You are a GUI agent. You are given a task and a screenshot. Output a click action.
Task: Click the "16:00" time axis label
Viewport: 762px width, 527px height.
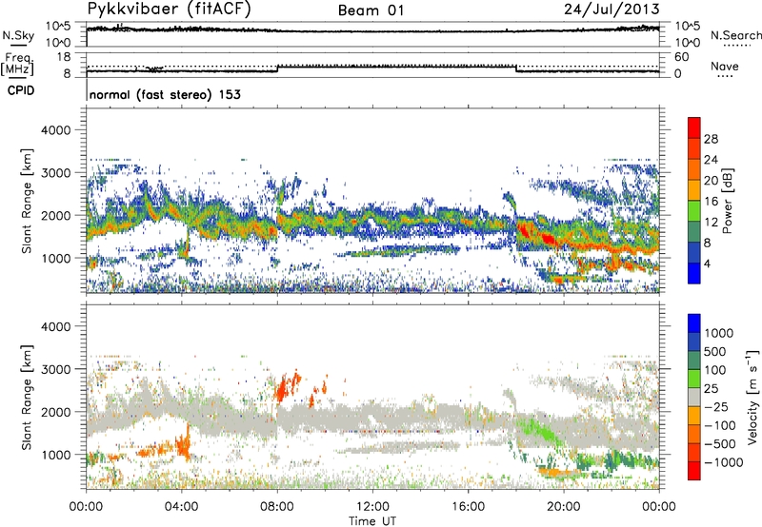(468, 507)
